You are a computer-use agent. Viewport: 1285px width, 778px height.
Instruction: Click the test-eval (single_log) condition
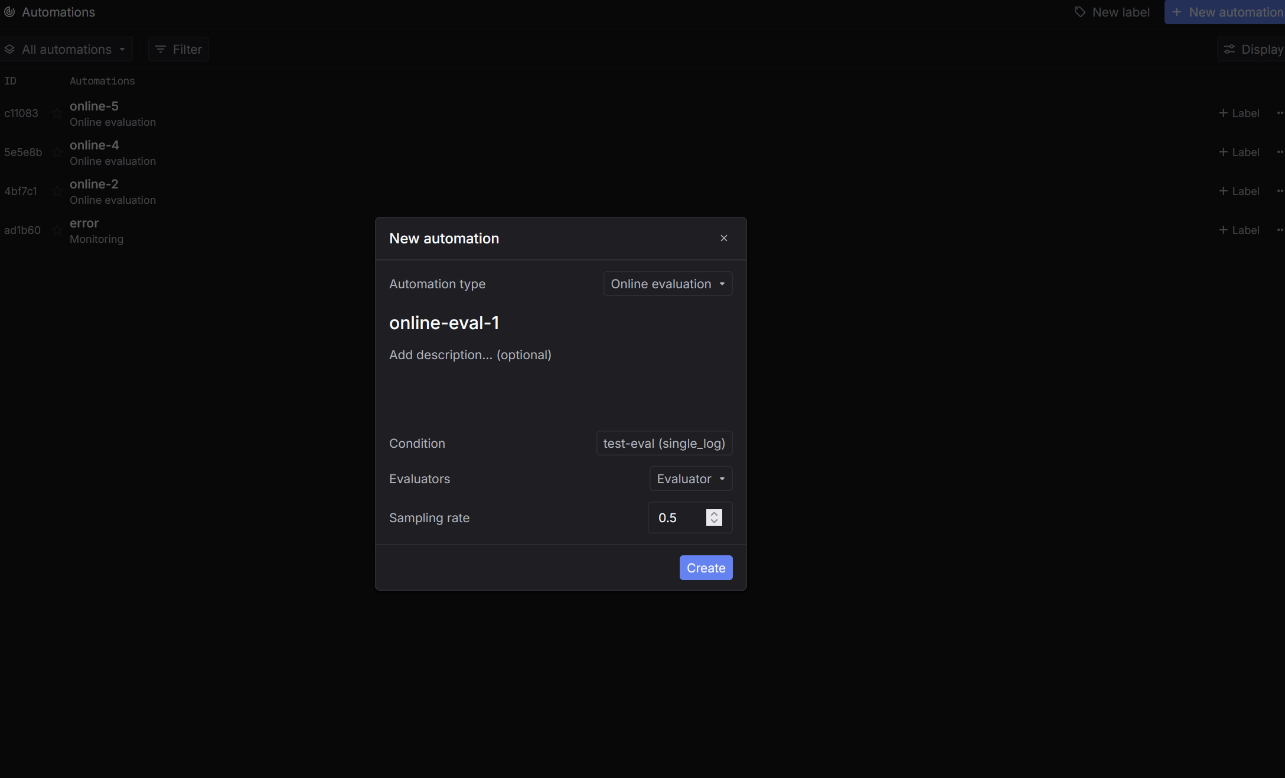[x=664, y=443]
